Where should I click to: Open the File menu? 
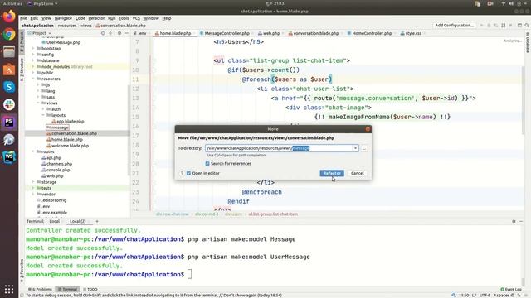[x=23, y=18]
